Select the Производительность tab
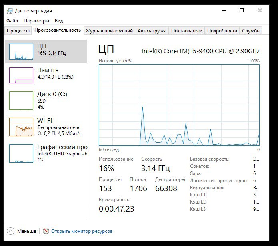 coord(58,30)
